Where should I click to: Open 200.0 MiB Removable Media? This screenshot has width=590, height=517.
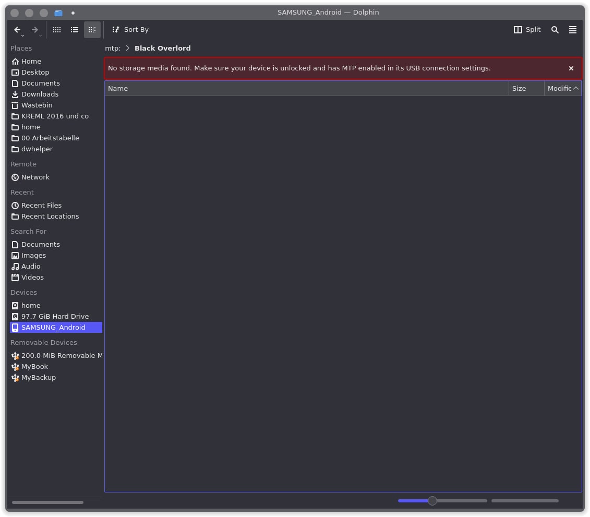click(56, 356)
